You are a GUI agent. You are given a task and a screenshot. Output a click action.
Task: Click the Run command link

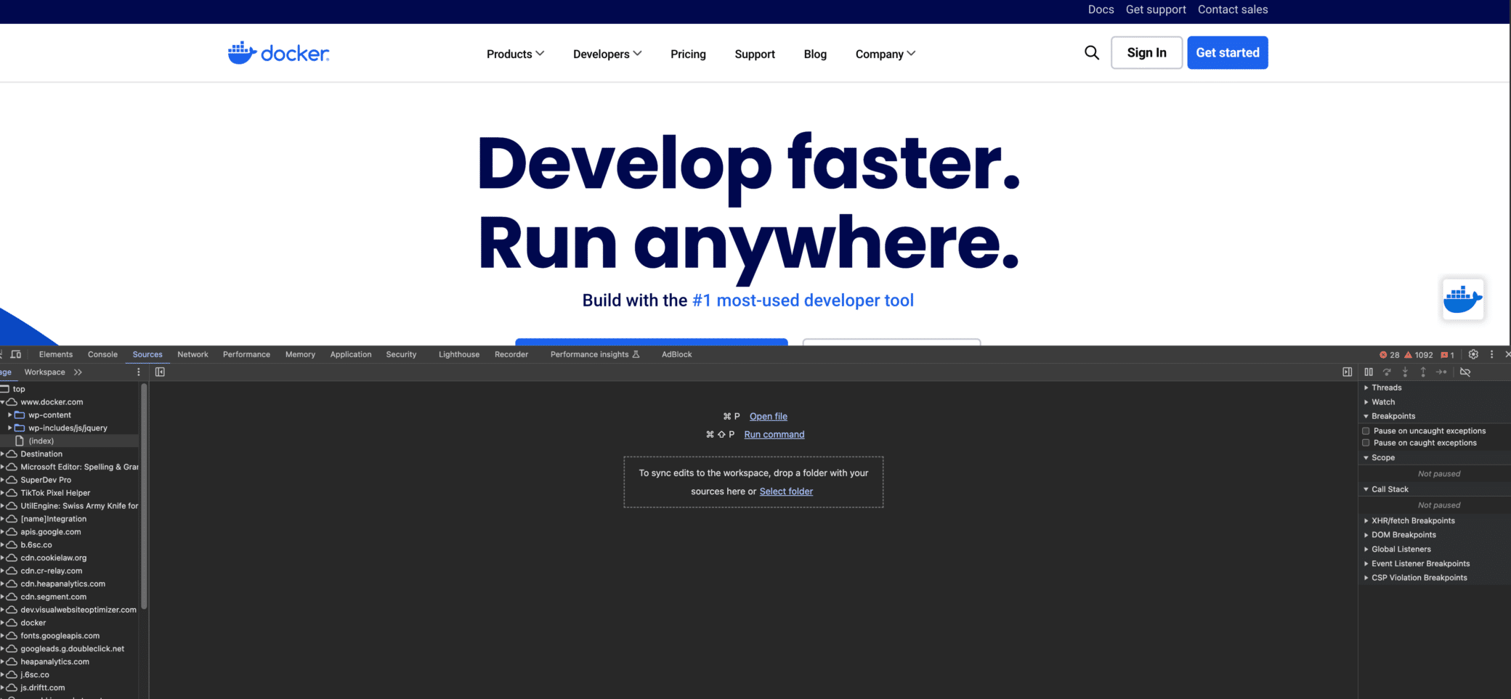click(774, 435)
